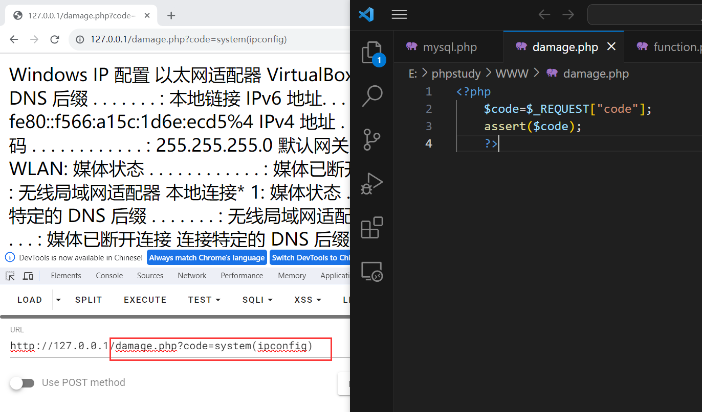Open VS Code Explorer icon with badge
The height and width of the screenshot is (412, 702).
[x=372, y=53]
